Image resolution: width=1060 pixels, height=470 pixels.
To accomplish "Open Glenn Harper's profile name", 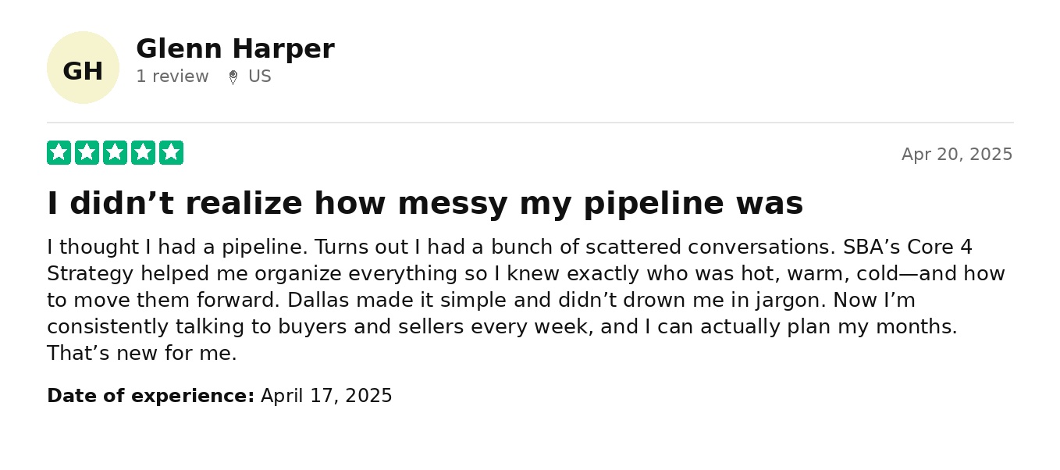I will [x=234, y=49].
